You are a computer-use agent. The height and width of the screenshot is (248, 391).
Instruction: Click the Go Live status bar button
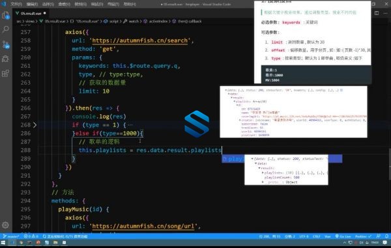[343, 236]
